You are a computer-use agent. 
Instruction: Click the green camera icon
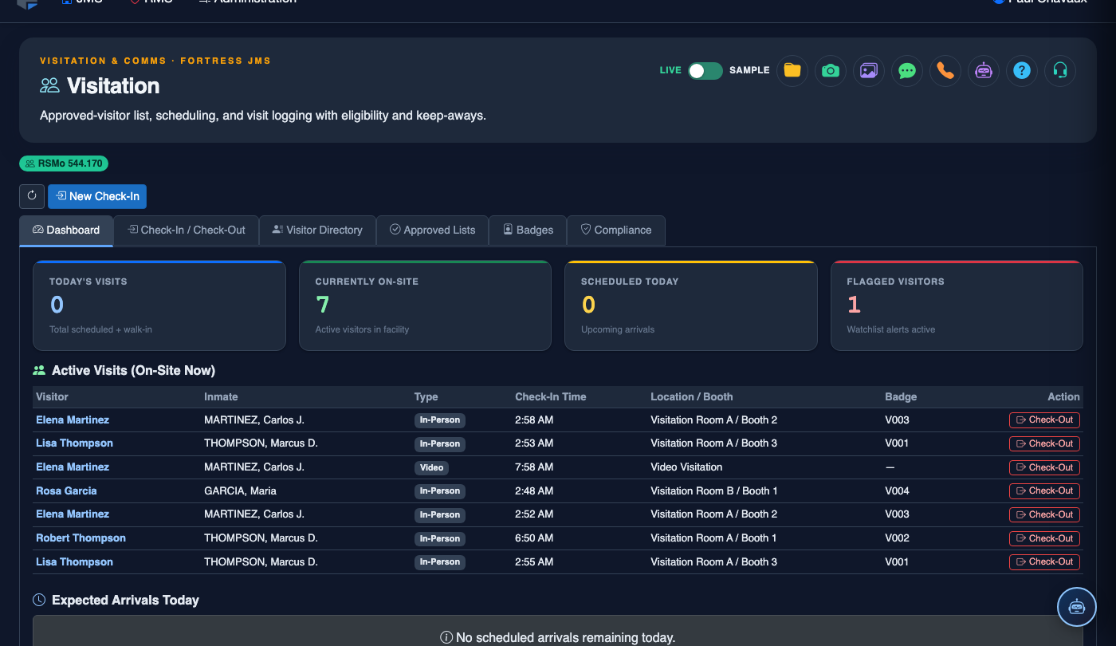point(830,70)
